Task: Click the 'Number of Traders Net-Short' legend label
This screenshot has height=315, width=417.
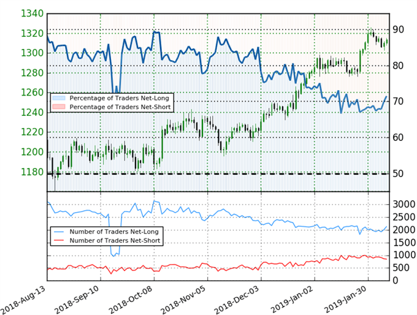Action: coord(115,240)
